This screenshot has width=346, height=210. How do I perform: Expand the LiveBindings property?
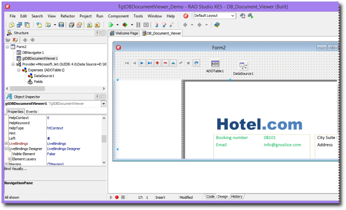6,144
